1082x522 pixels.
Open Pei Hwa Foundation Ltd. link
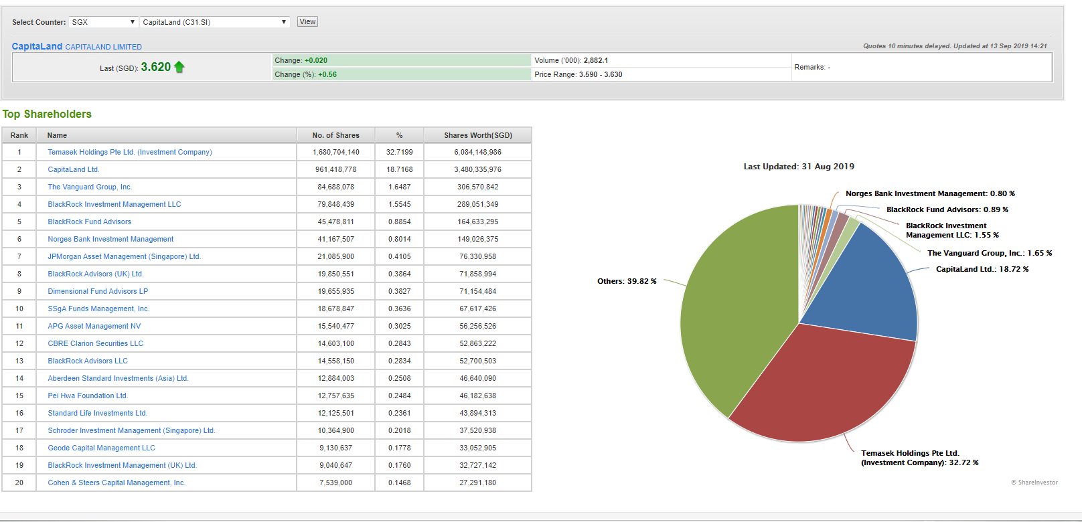click(88, 396)
